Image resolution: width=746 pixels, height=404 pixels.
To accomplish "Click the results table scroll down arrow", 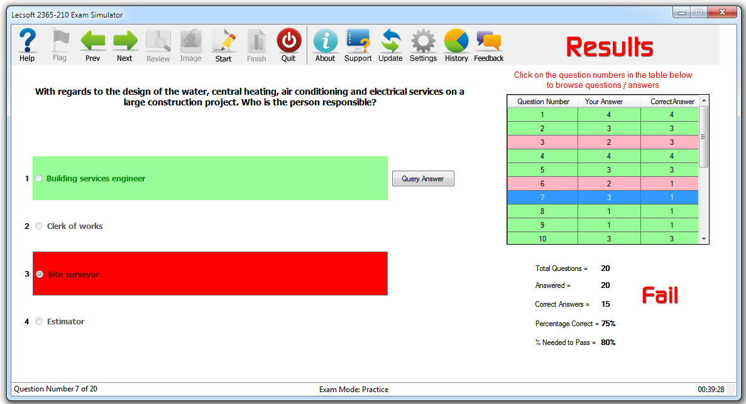I will 704,239.
